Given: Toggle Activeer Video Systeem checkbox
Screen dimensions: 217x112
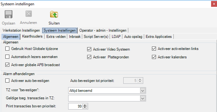Looking at the screenshot, I should click(89, 49).
